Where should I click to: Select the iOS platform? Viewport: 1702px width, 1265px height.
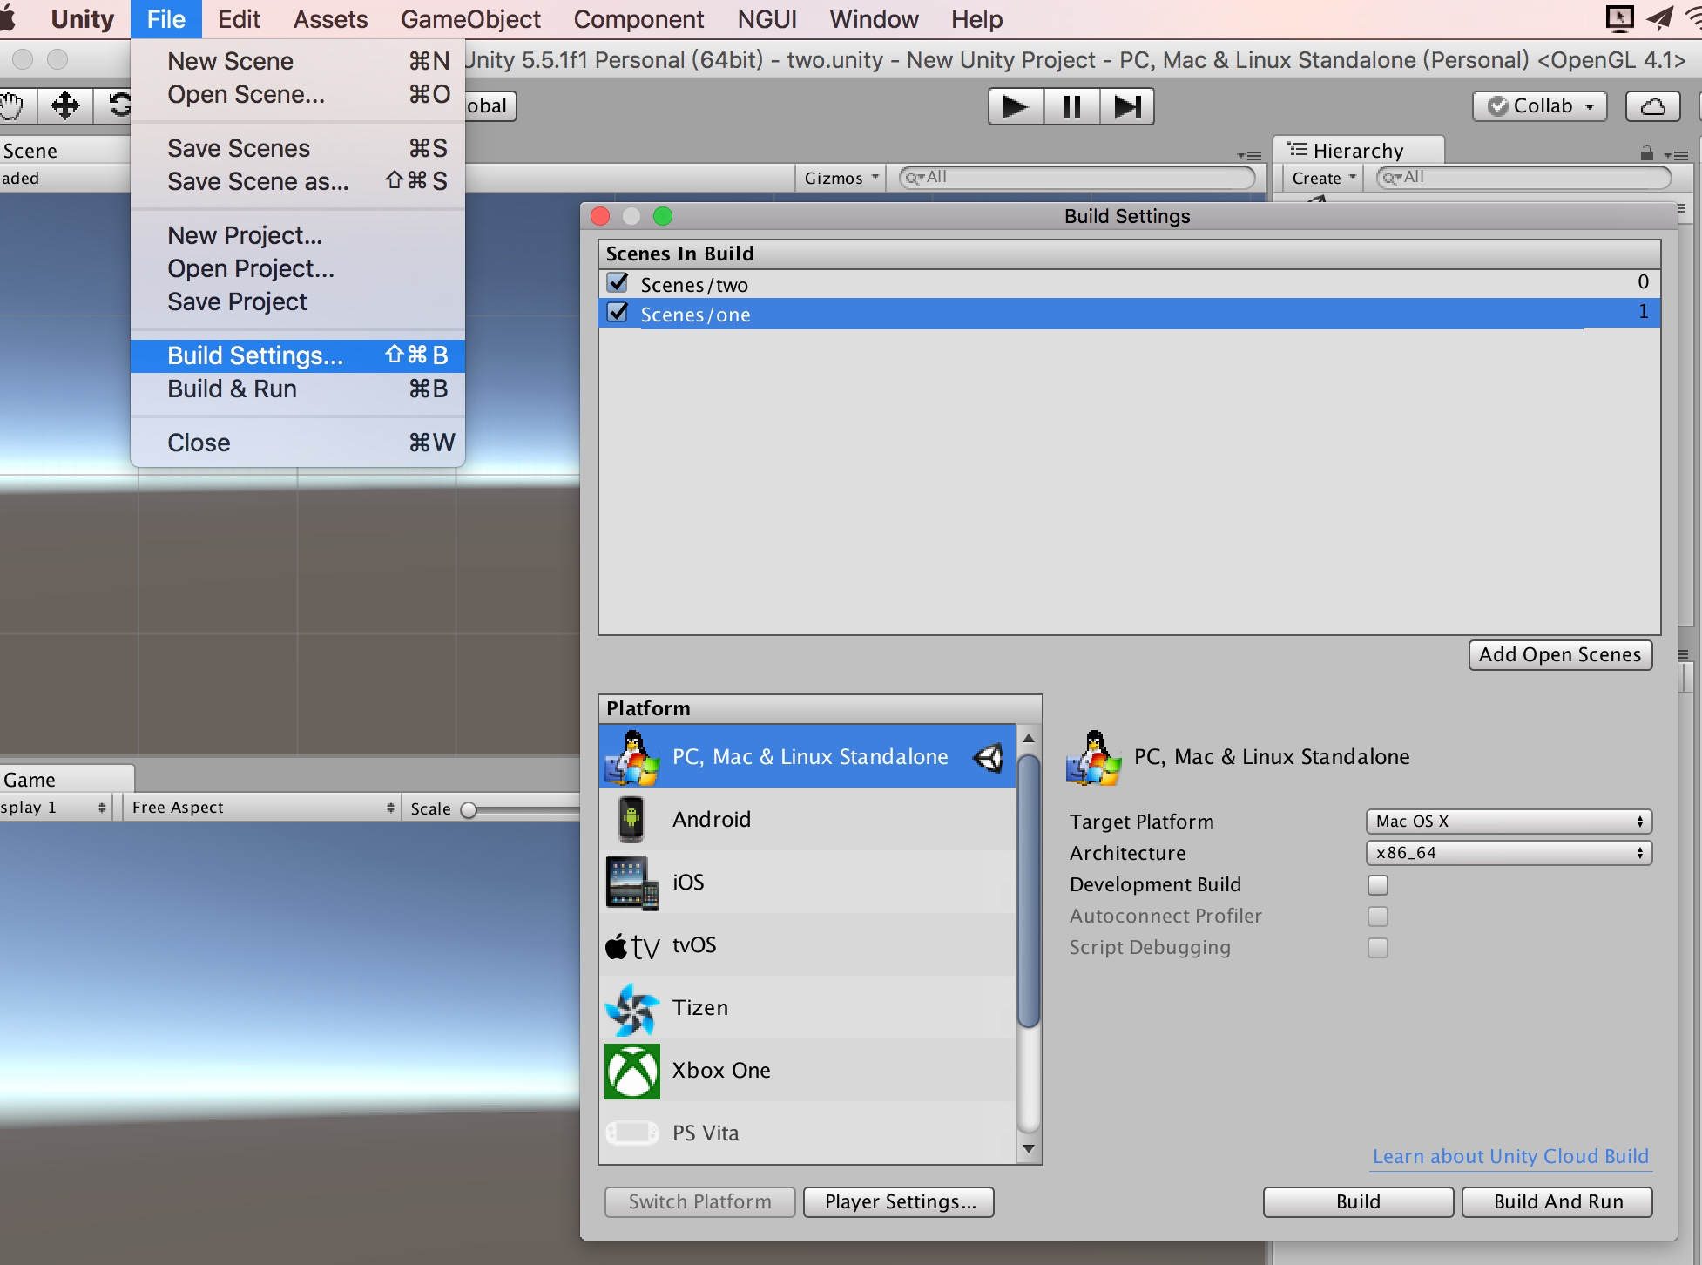pyautogui.click(x=807, y=882)
